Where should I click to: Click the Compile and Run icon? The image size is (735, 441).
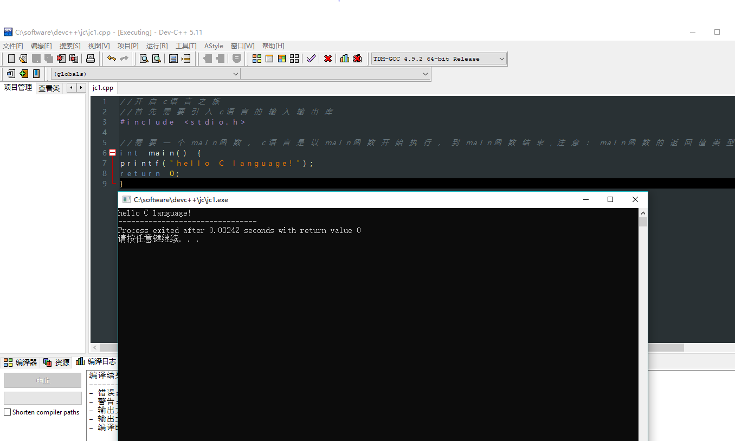282,59
